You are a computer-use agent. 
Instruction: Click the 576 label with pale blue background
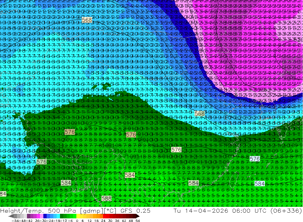pos(255,159)
